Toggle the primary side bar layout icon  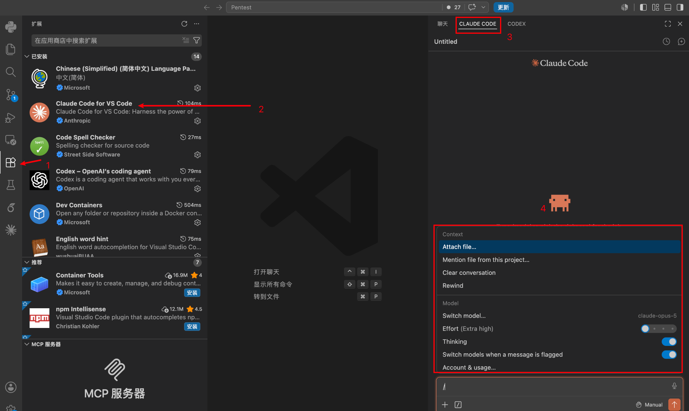point(643,7)
